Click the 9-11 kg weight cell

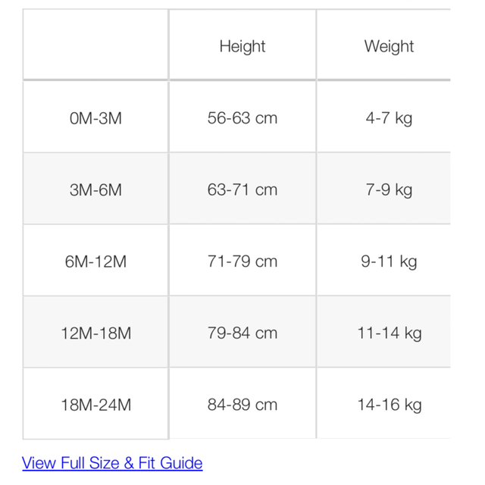[x=384, y=261]
